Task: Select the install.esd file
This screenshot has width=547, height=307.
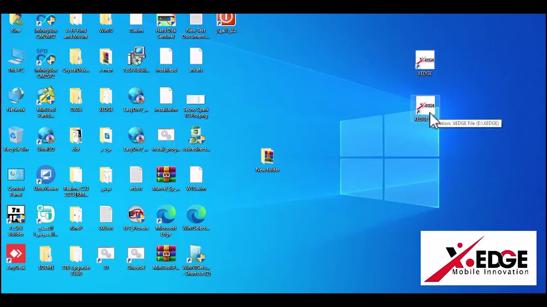Action: 166,61
